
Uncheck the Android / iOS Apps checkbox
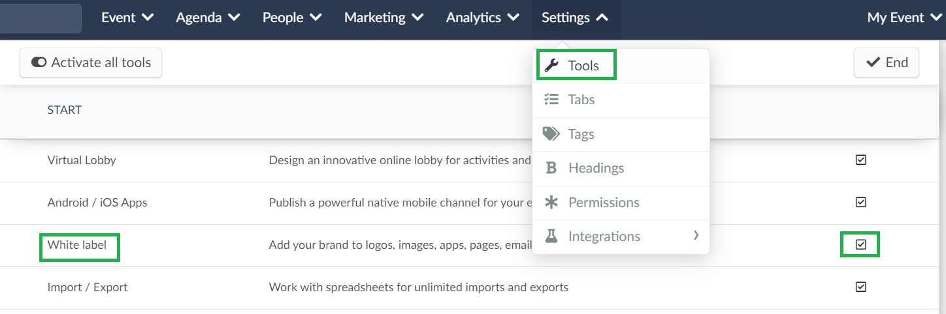(x=861, y=202)
